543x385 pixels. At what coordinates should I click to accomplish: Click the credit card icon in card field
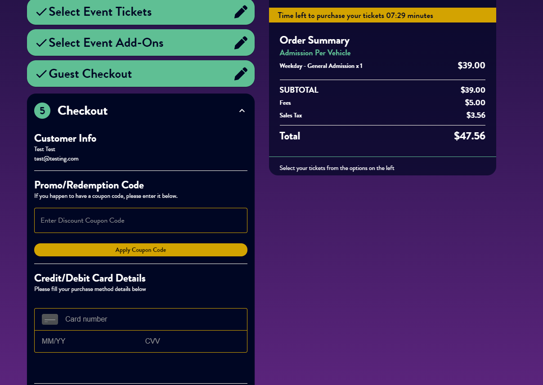tap(50, 319)
